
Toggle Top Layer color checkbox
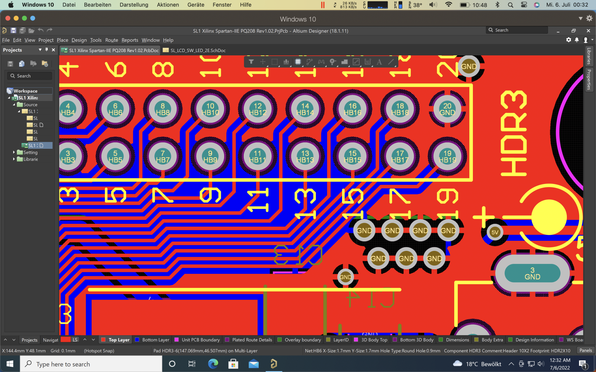(103, 340)
